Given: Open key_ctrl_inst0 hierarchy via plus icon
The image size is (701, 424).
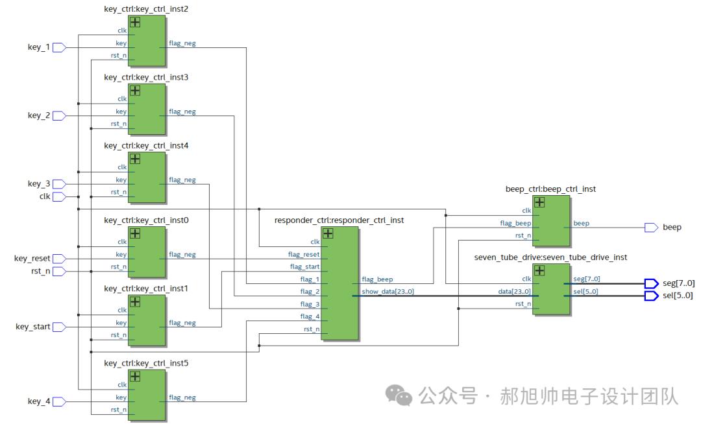Looking at the screenshot, I should click(135, 233).
